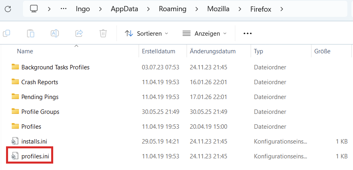Viewport: 353px width, 170px height.
Task: Click the breadcrumb ellipsis for hidden folders
Action: pos(63,8)
